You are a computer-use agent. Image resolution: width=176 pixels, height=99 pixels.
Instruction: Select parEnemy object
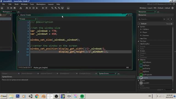[x=146, y=68]
